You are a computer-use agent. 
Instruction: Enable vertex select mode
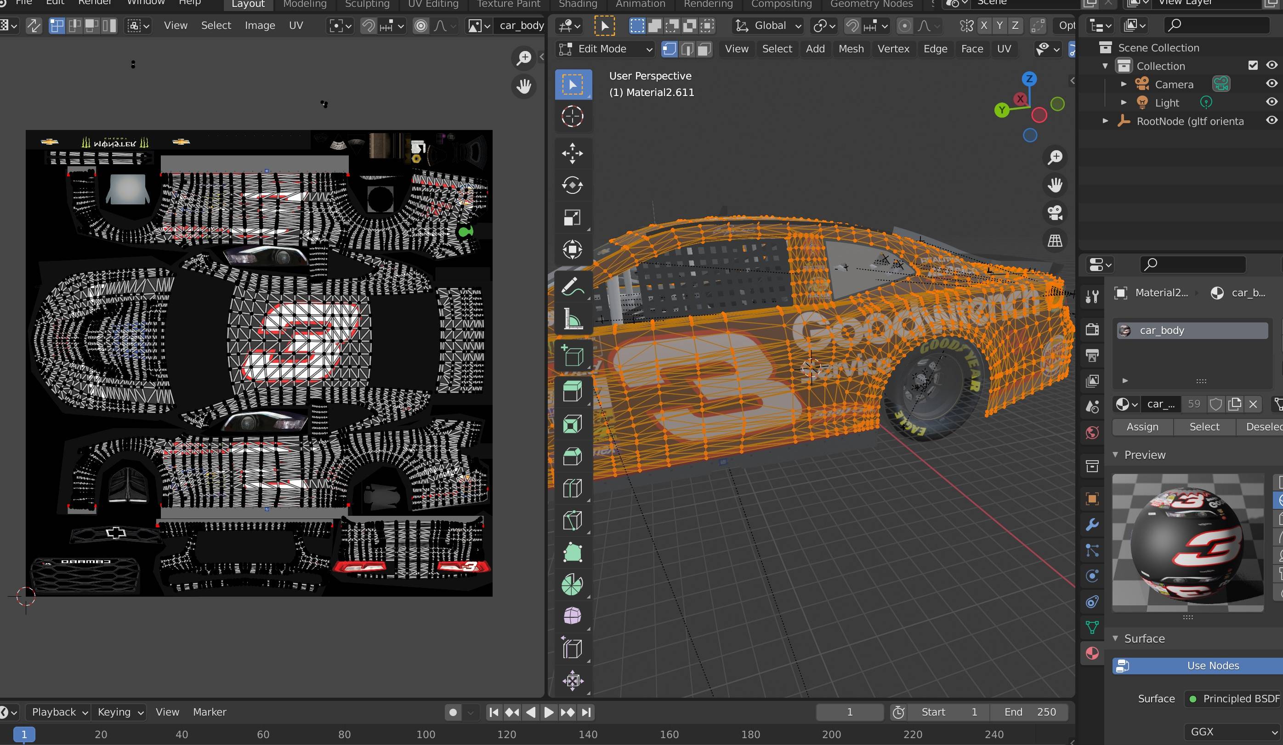(x=670, y=49)
